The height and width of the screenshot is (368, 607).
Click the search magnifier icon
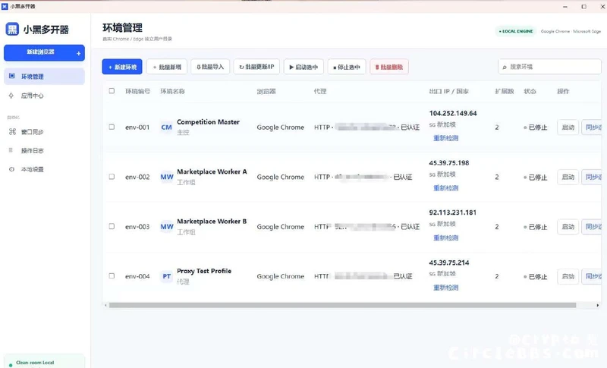click(x=505, y=68)
